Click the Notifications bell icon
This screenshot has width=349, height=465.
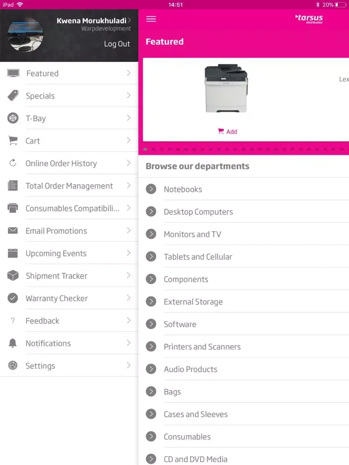[x=13, y=343]
